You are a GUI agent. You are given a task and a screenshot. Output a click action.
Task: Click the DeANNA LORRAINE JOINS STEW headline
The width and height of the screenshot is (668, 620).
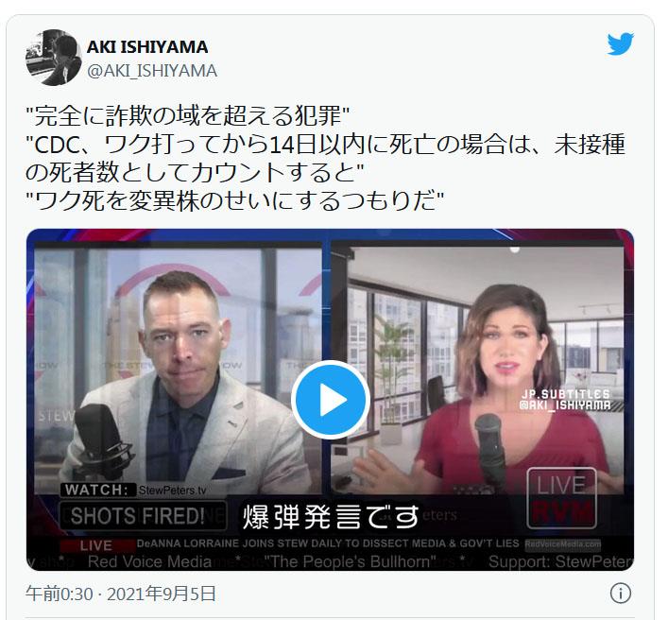point(328,543)
